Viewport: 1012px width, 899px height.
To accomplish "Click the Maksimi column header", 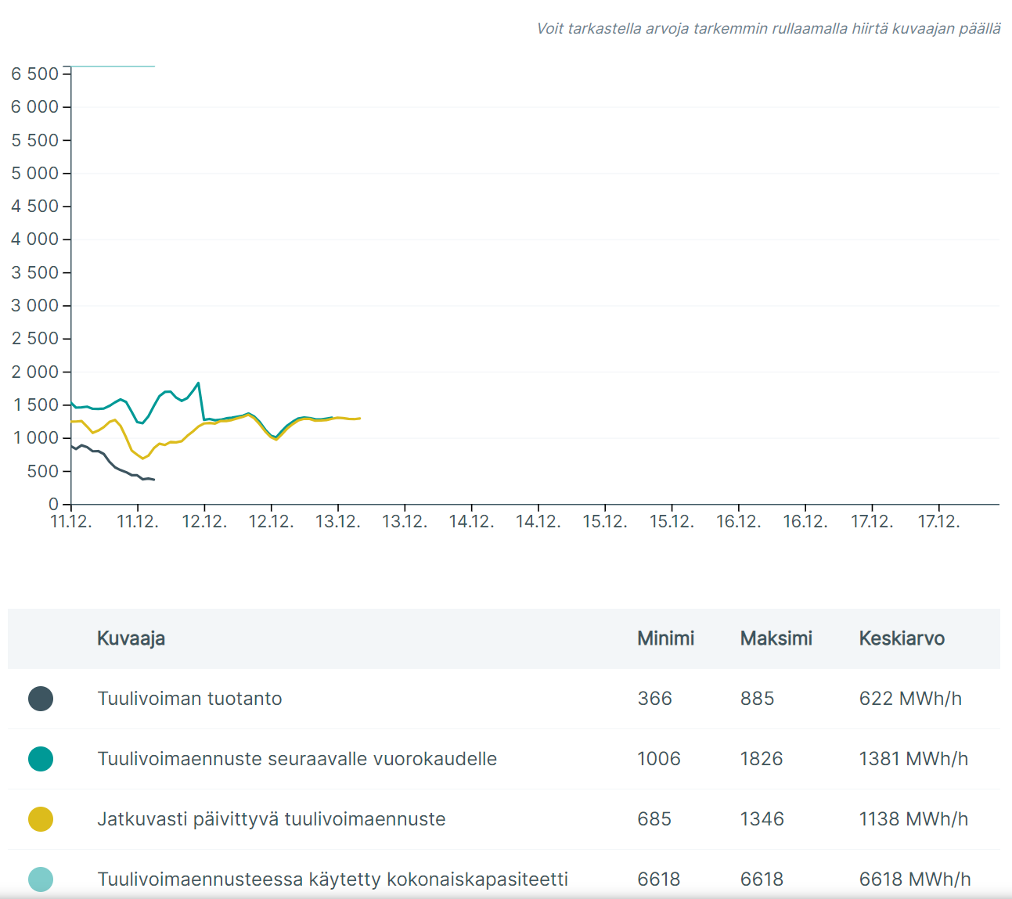I will click(x=776, y=638).
